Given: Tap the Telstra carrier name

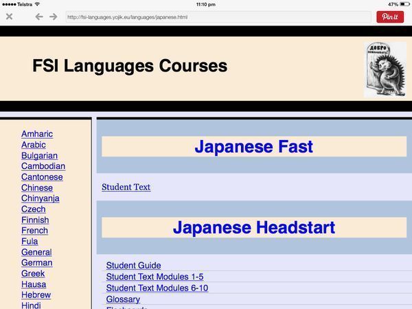Looking at the screenshot, I should (x=25, y=5).
